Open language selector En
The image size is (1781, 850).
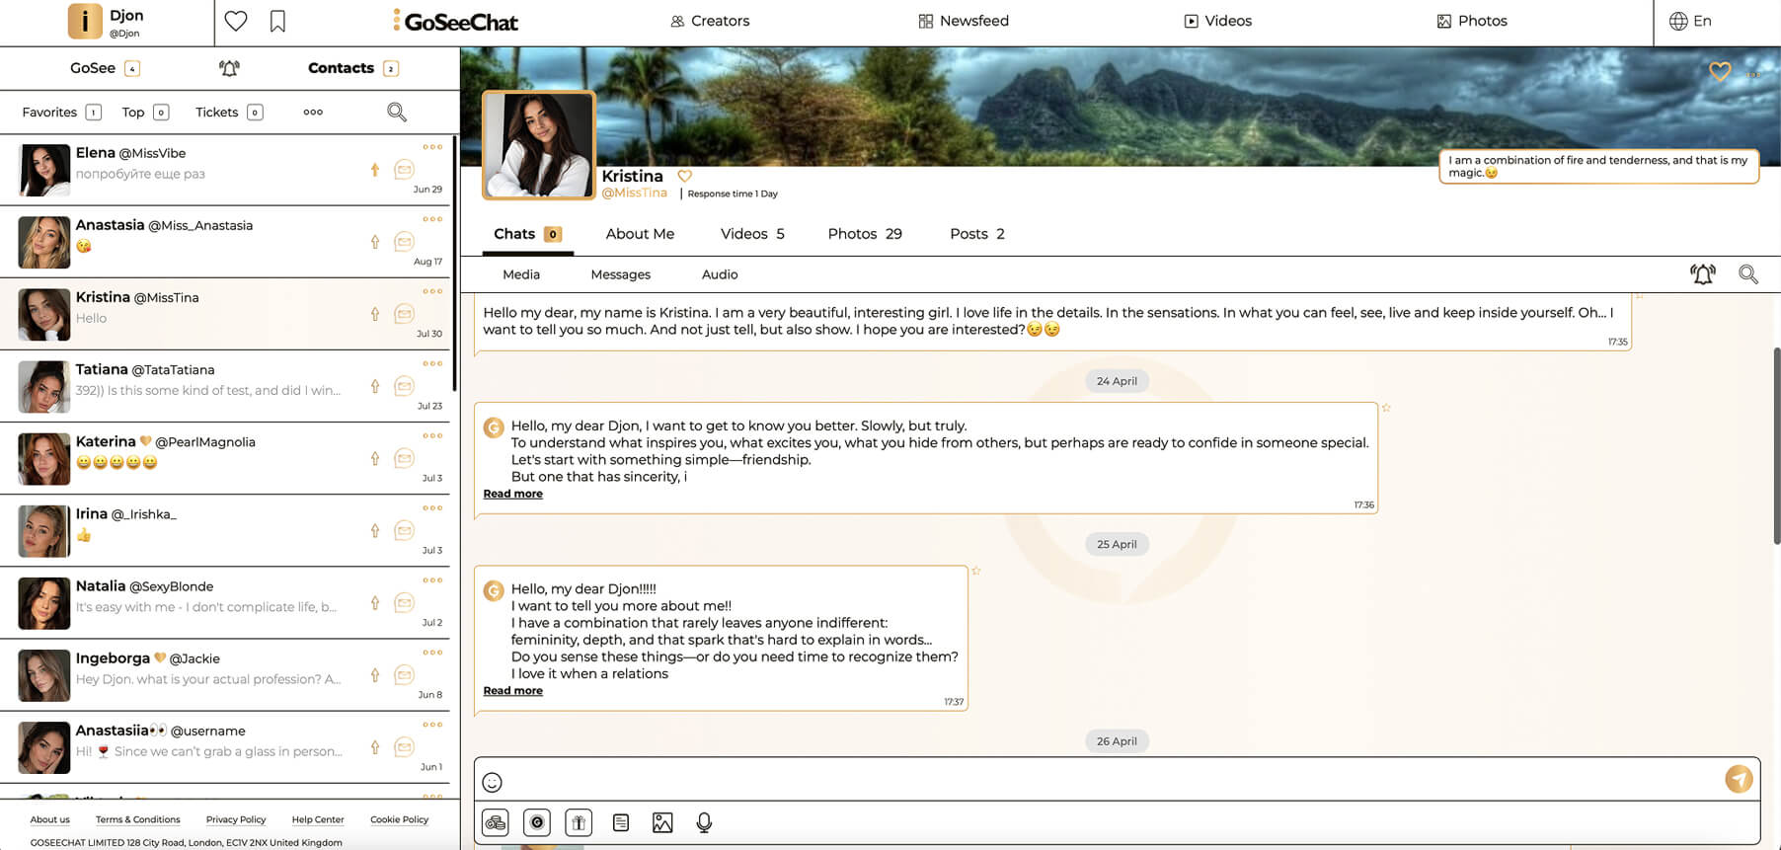click(x=1690, y=21)
